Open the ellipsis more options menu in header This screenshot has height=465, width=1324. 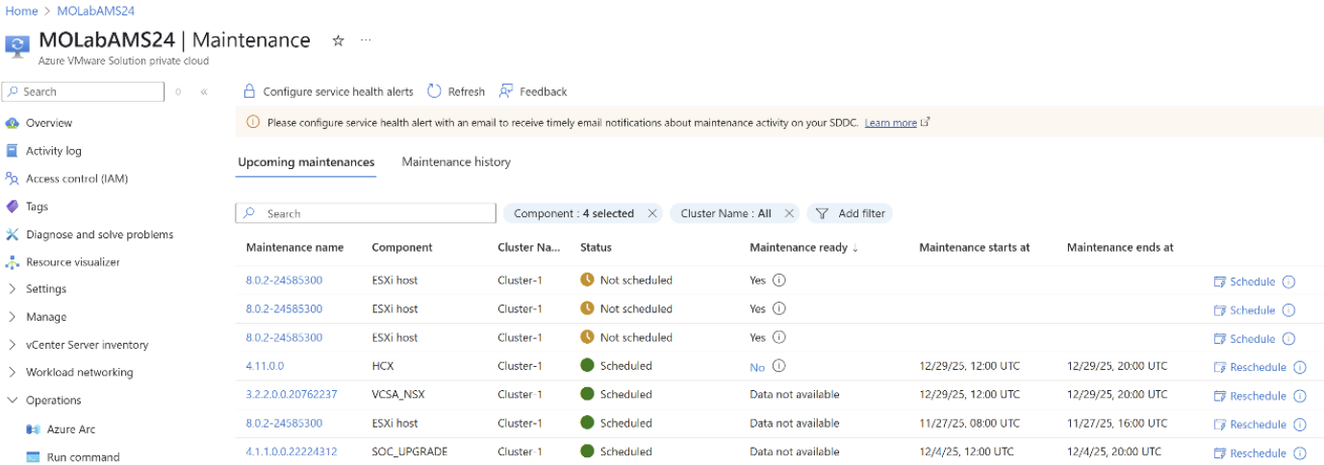(x=366, y=40)
